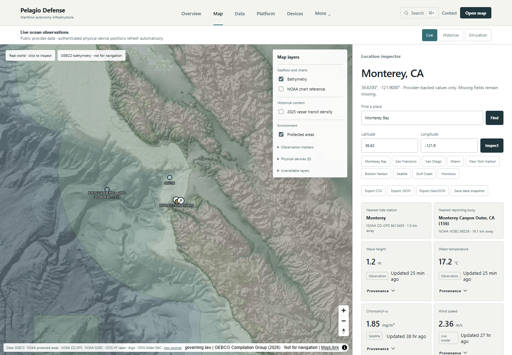Click the Search box in header
512x355 pixels.
point(419,13)
